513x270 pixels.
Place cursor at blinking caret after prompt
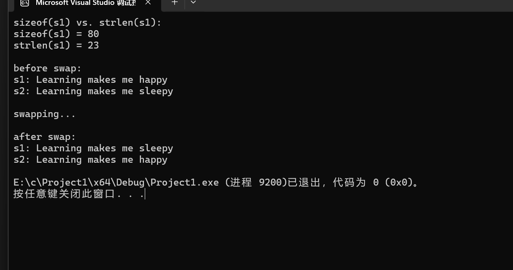pos(145,194)
